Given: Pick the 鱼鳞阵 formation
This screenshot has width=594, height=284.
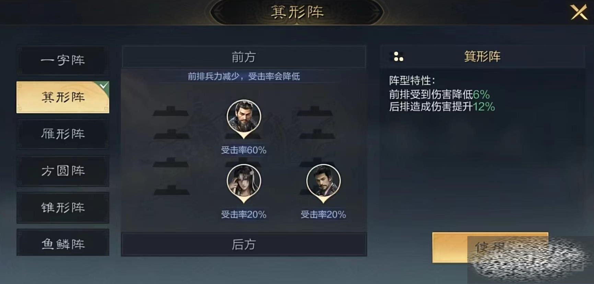Looking at the screenshot, I should pyautogui.click(x=63, y=244).
